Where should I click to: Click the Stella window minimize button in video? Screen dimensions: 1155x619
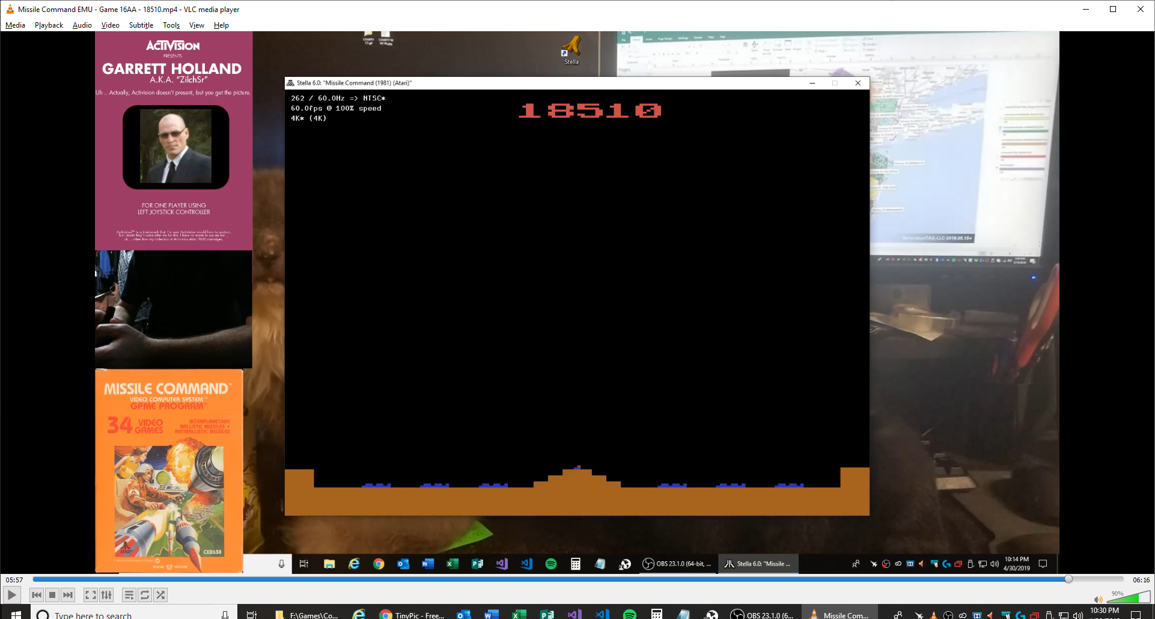pyautogui.click(x=812, y=83)
